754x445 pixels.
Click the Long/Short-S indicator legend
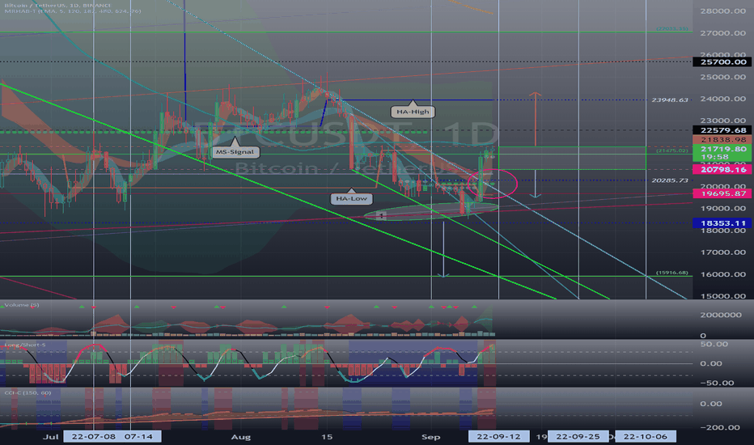point(25,345)
